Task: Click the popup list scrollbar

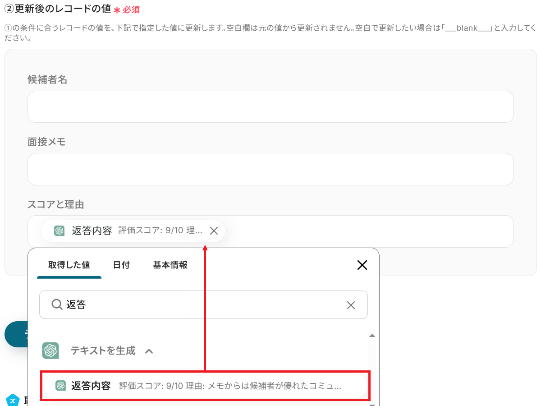Action: (x=372, y=370)
